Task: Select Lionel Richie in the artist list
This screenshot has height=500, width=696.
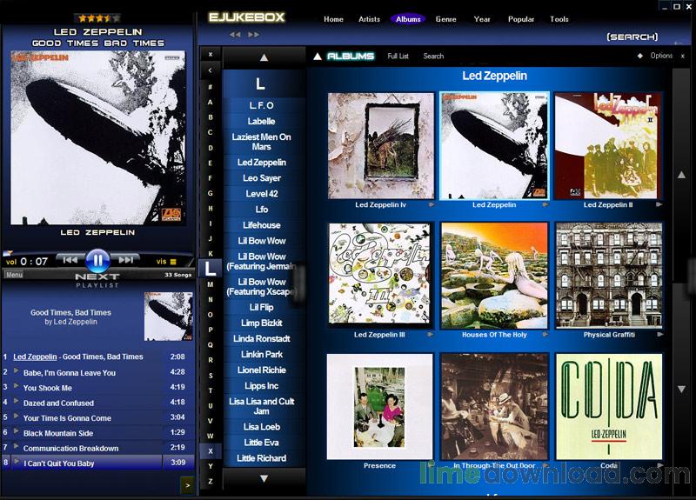Action: point(262,370)
